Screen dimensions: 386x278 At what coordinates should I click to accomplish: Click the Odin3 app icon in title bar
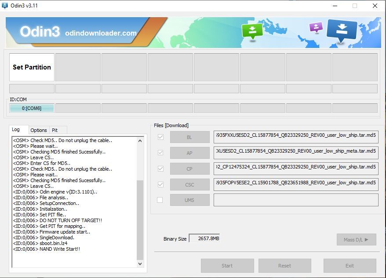click(5, 6)
